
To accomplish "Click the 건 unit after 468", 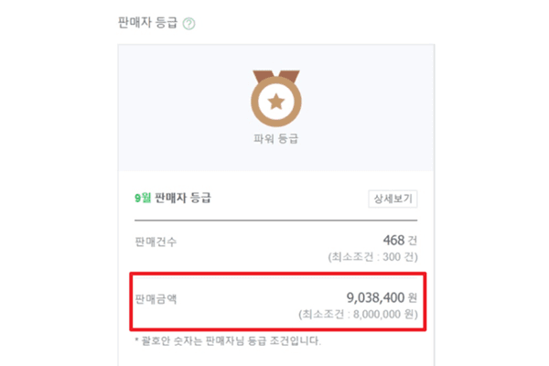I will pyautogui.click(x=413, y=242).
